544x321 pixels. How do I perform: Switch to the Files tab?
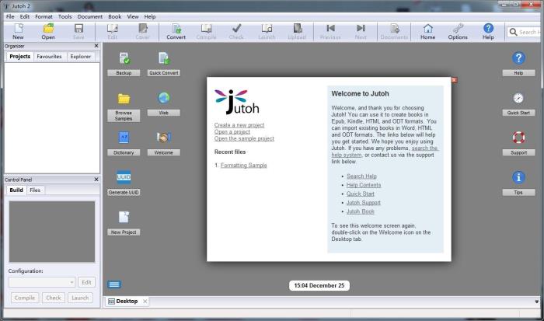click(x=35, y=190)
